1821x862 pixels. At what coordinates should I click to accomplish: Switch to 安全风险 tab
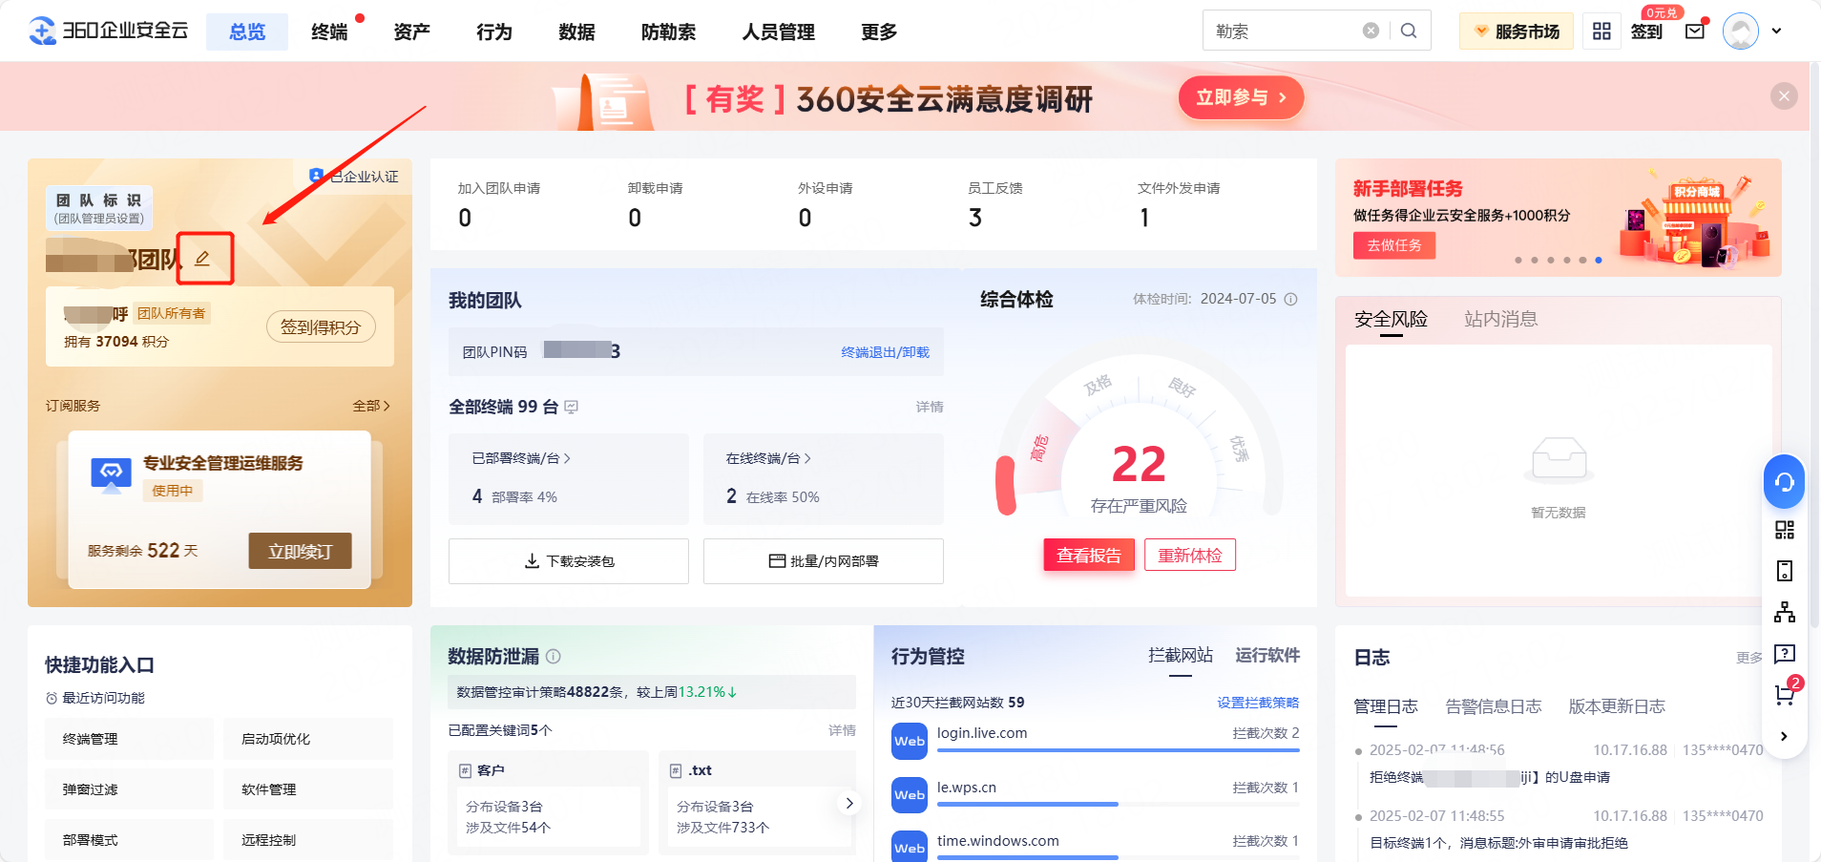tap(1391, 319)
